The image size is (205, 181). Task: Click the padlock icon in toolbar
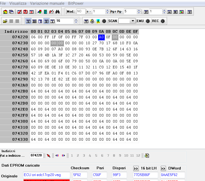coord(92,21)
